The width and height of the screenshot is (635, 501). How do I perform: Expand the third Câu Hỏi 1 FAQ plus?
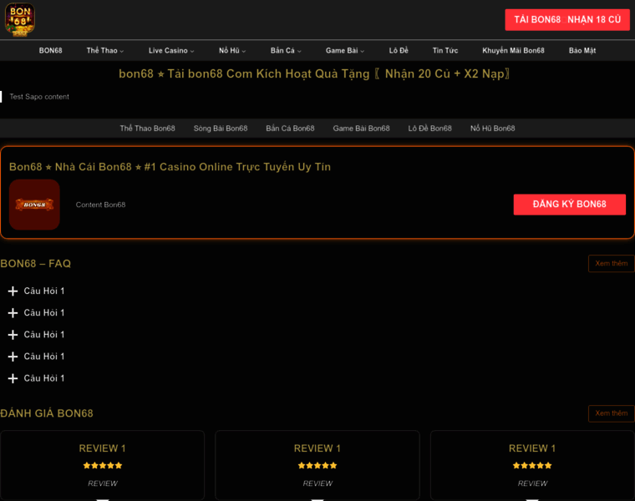tap(13, 335)
